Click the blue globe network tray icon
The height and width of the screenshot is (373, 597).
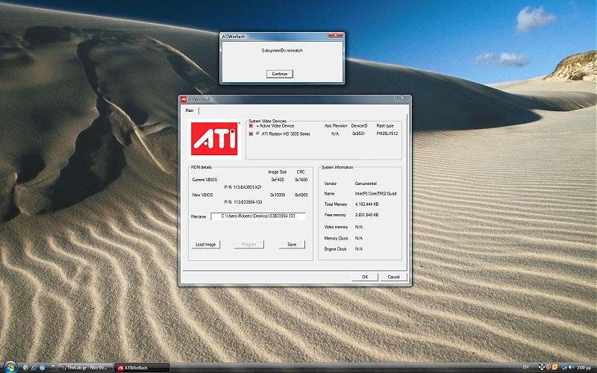coord(565,367)
